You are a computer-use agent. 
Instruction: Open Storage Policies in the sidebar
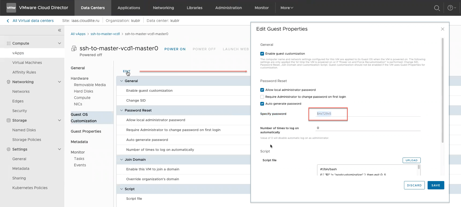pos(27,140)
